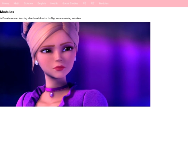Select the English nav item
This screenshot has width=188, height=141.
point(42,3)
